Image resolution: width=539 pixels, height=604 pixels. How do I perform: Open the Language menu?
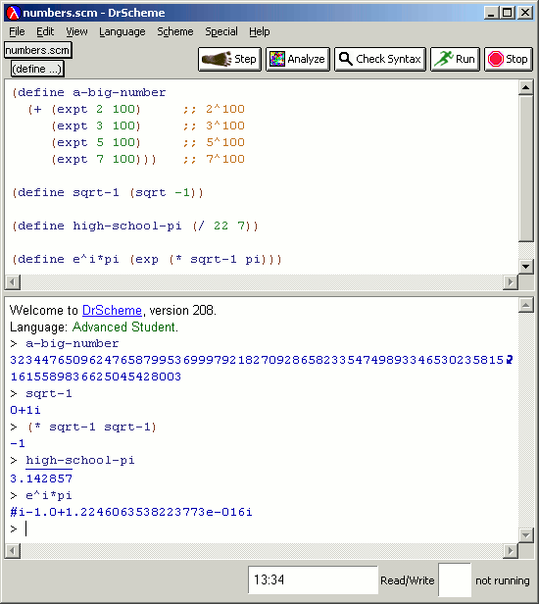tap(122, 31)
